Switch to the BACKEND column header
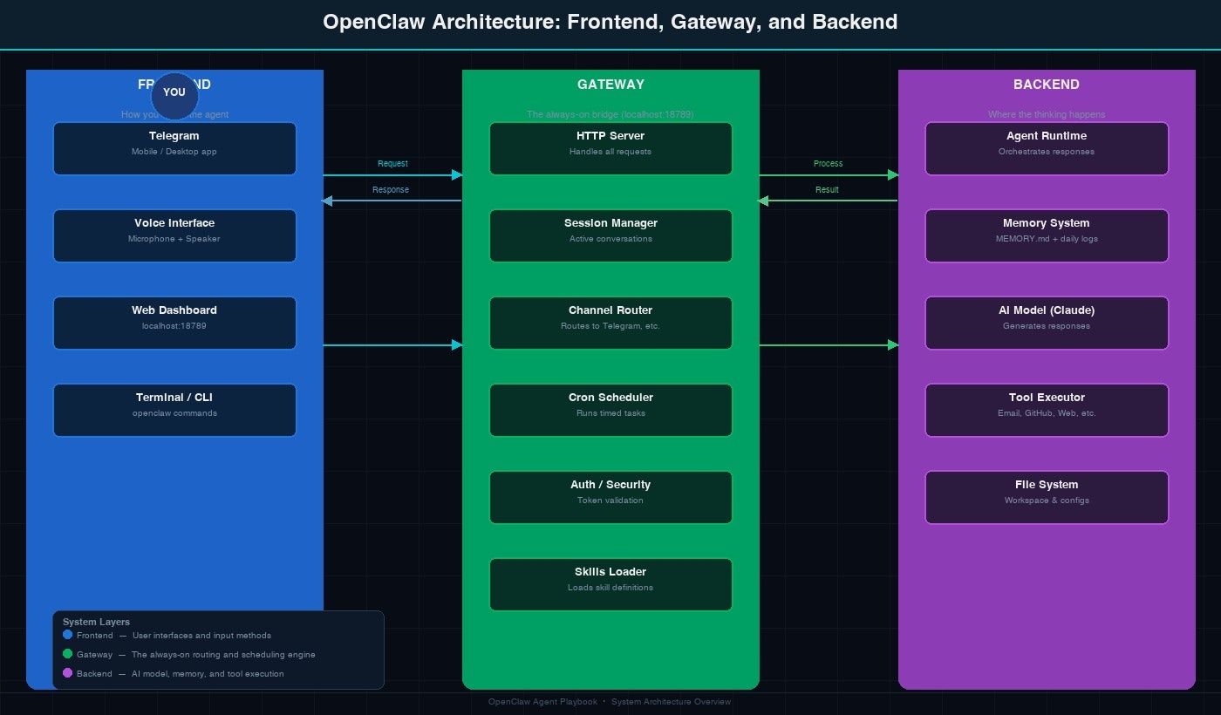The width and height of the screenshot is (1221, 715). coord(1046,85)
